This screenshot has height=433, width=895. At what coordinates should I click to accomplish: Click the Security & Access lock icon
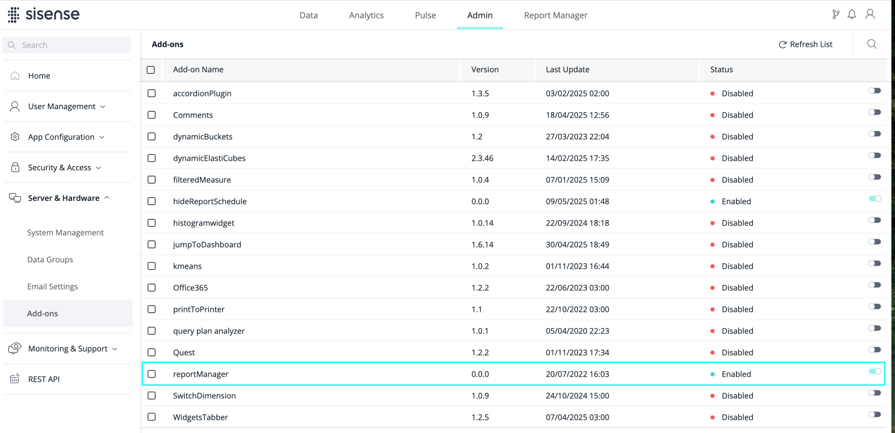click(15, 167)
